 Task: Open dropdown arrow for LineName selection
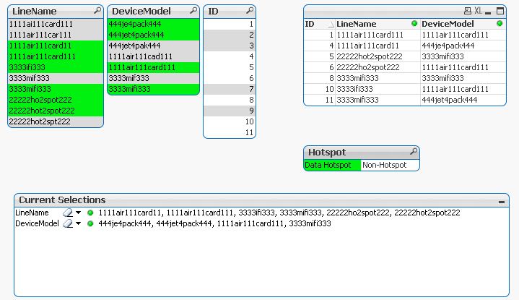[x=78, y=213]
